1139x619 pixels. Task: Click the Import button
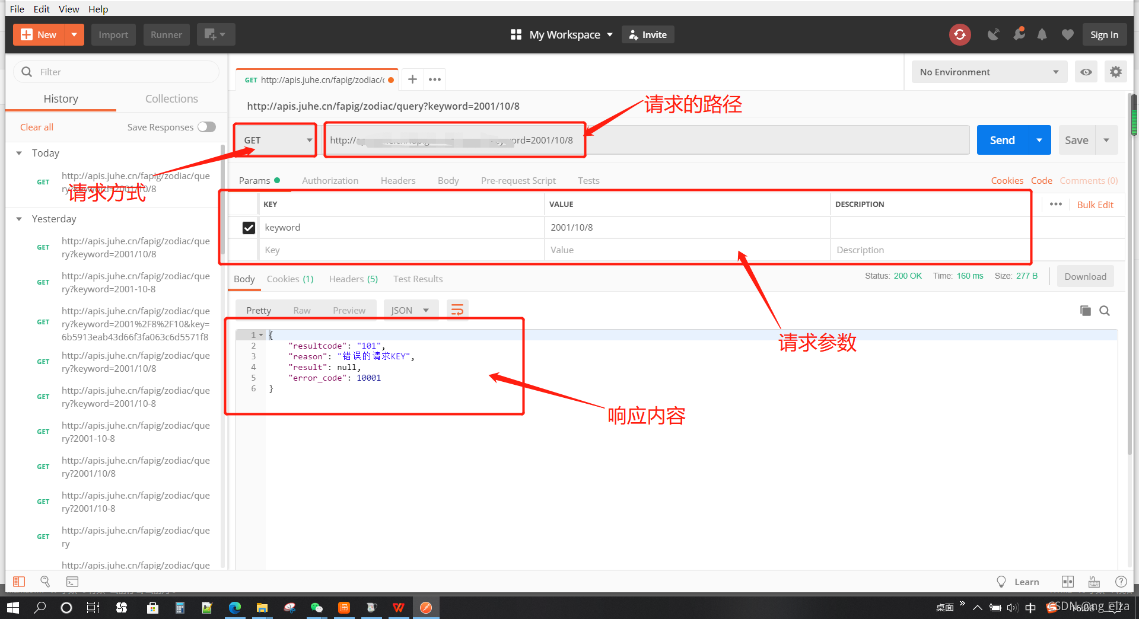pyautogui.click(x=113, y=34)
